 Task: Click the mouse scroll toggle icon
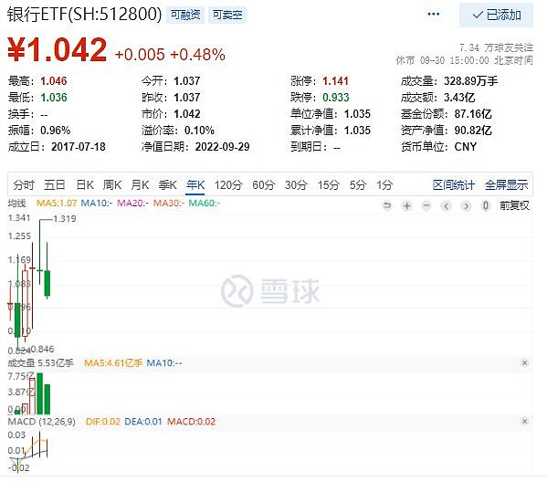tap(485, 205)
